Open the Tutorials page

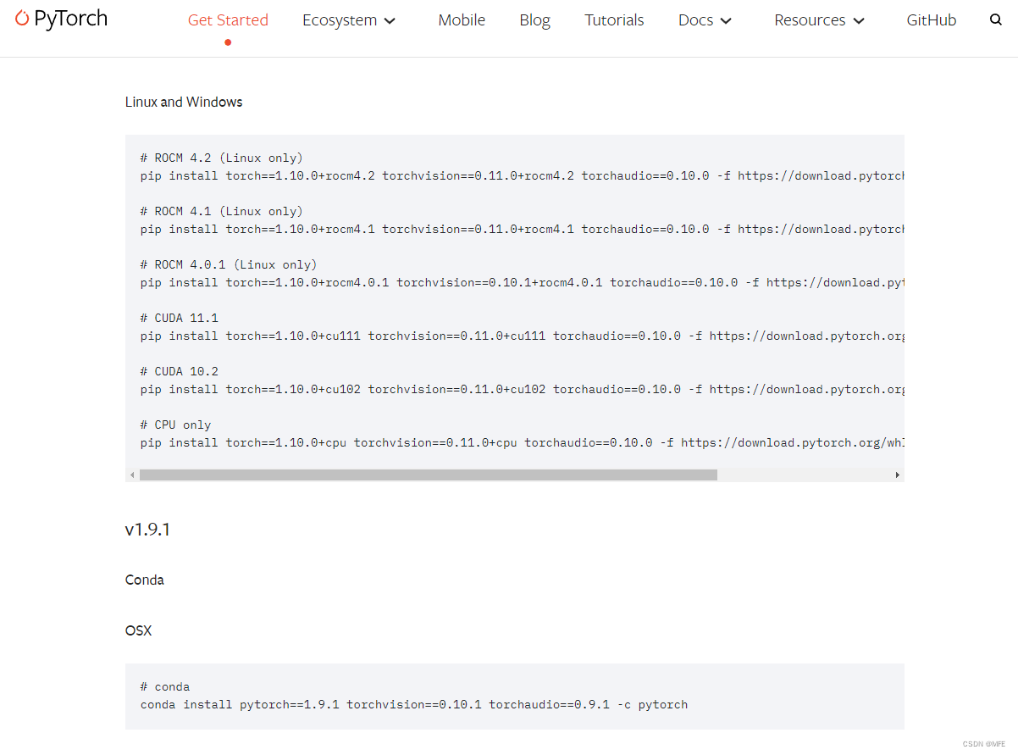[614, 20]
